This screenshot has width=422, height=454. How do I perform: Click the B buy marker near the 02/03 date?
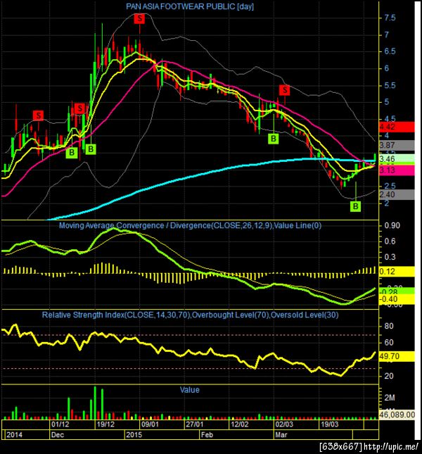pyautogui.click(x=274, y=139)
